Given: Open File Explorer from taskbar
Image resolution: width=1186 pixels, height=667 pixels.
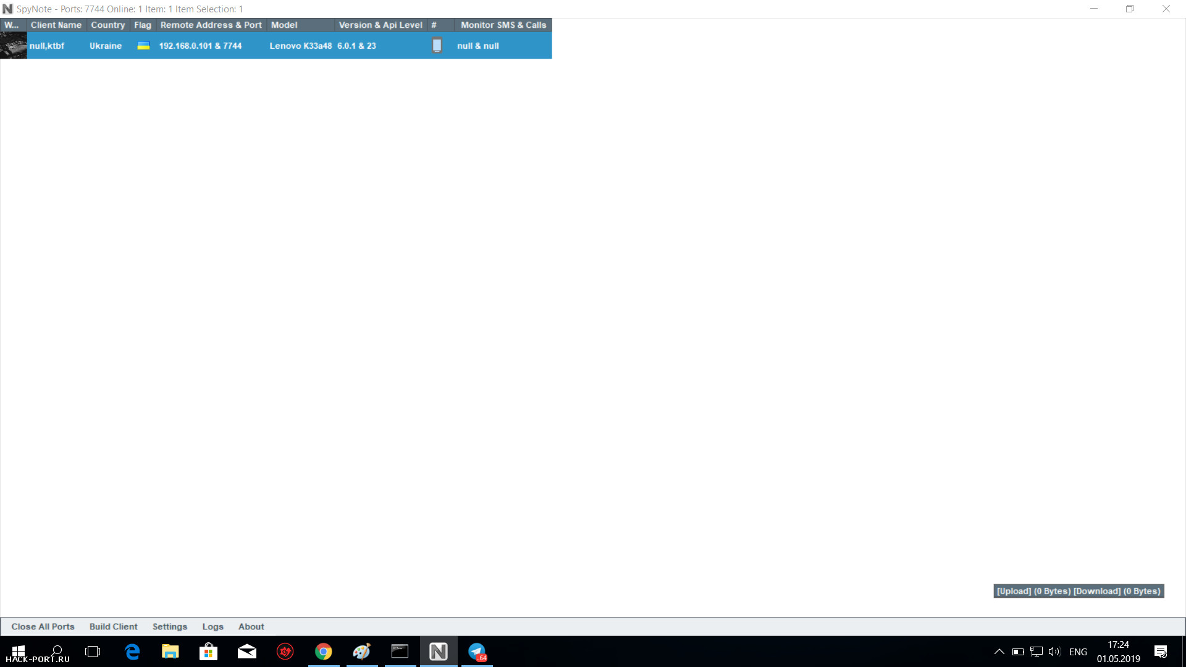Looking at the screenshot, I should coord(170,652).
